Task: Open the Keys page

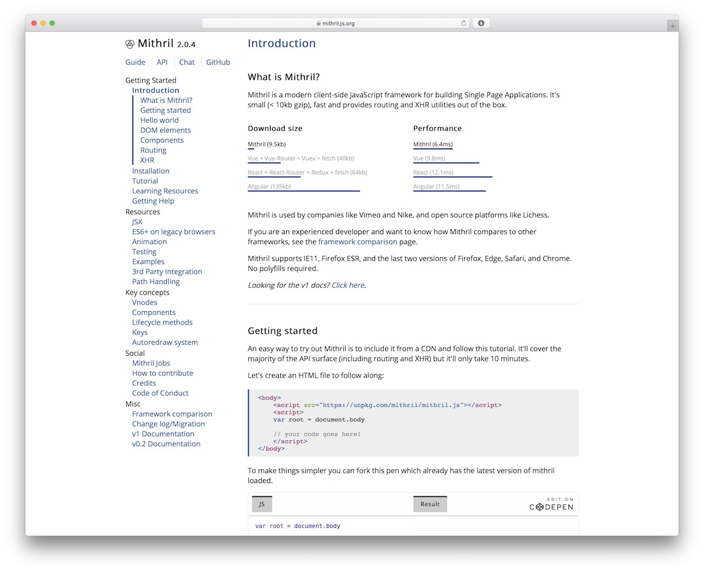Action: point(140,332)
